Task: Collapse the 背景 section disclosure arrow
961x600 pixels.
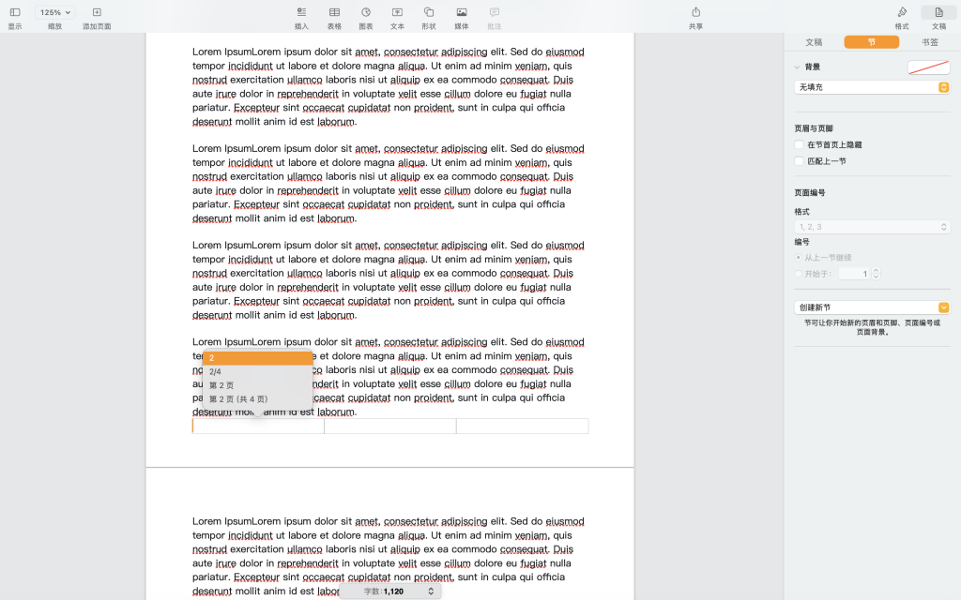Action: coord(798,67)
